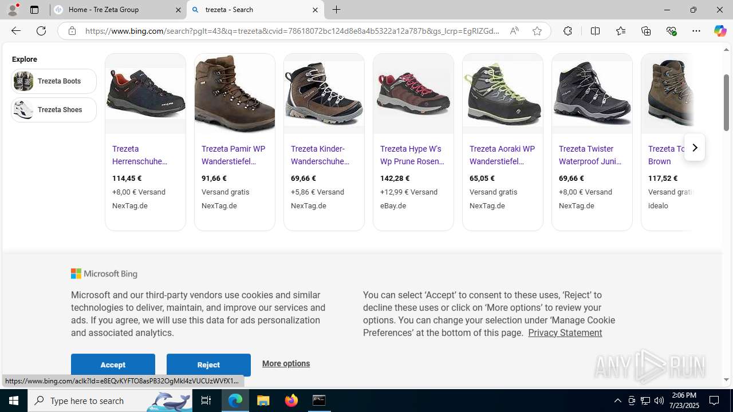View the Pamir brown boot image
Viewport: 733px width, 412px height.
pos(235,94)
